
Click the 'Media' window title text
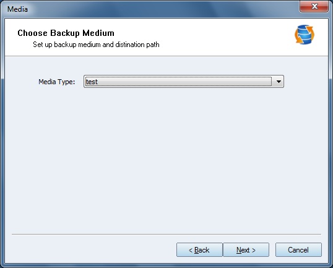(x=17, y=9)
